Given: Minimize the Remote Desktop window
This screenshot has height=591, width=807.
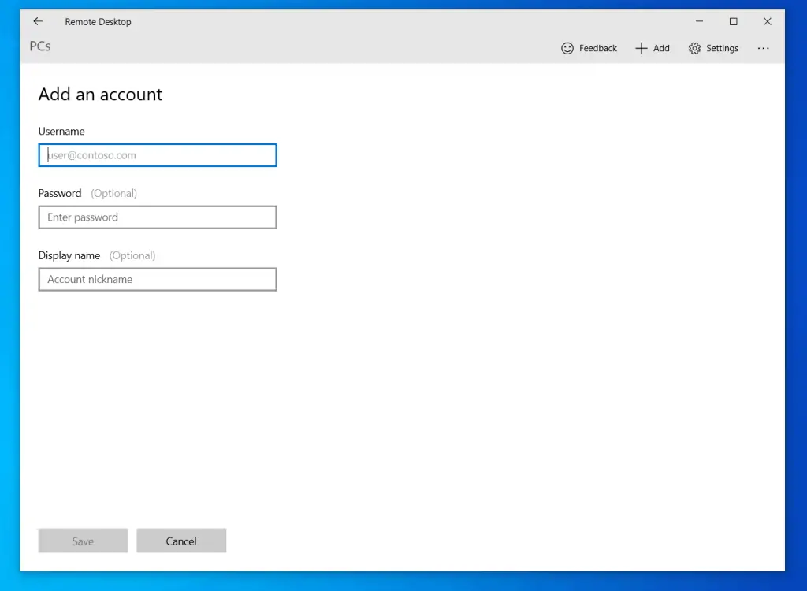Looking at the screenshot, I should [x=698, y=21].
